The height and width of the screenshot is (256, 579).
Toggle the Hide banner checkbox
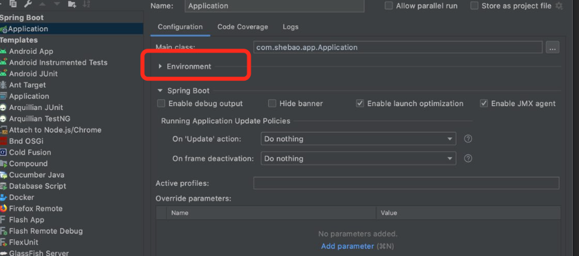[272, 103]
